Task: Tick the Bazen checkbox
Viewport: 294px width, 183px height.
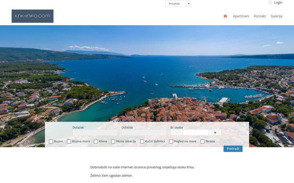Action: click(51, 142)
